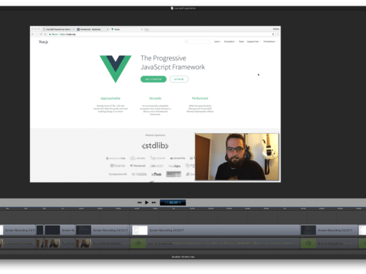The image size is (366, 274).
Task: Click the GITHUB button on Vue page
Action: coord(179,79)
